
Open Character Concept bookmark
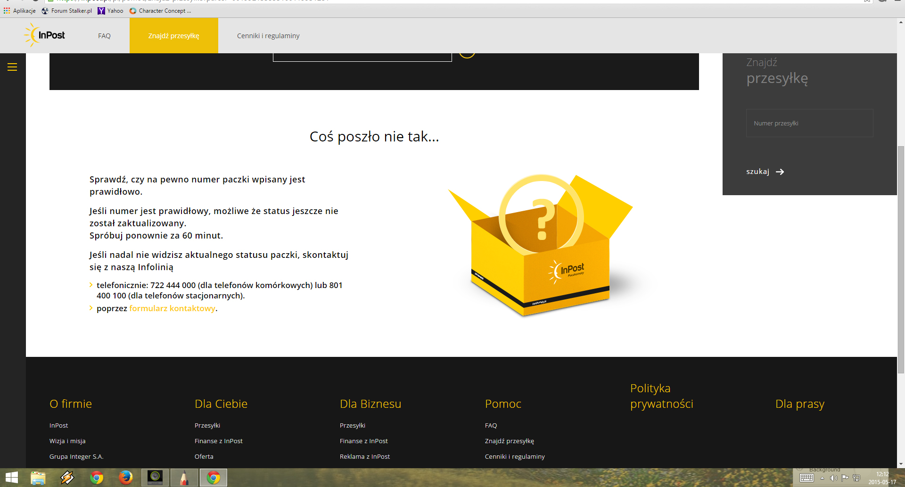click(x=160, y=11)
